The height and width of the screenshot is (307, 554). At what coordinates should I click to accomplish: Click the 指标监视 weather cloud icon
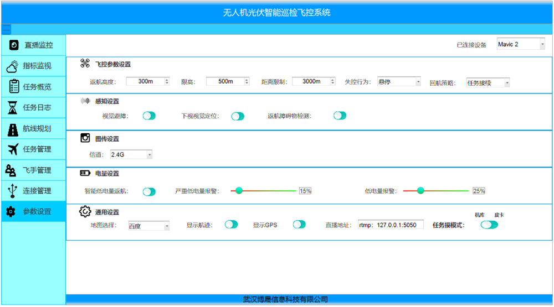pyautogui.click(x=13, y=66)
